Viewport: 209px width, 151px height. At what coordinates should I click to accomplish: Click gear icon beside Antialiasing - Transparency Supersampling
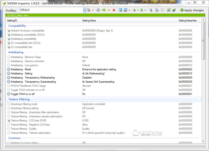(x=8, y=82)
